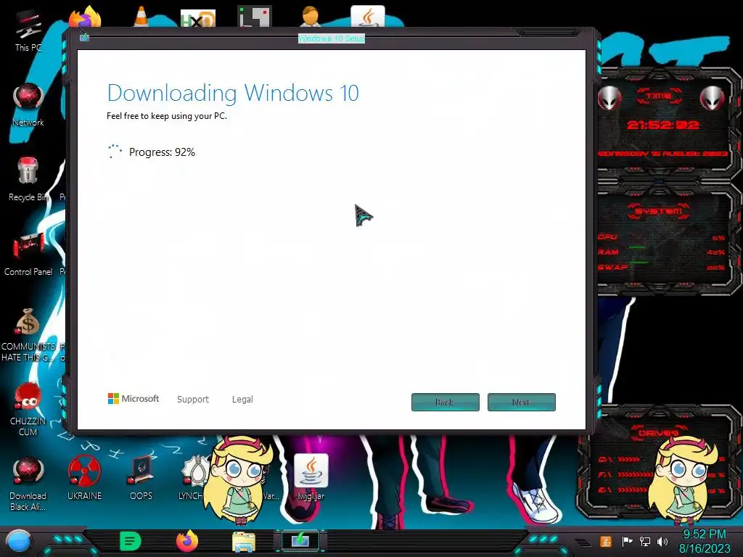
Task: Click the right alien head in TIME widget
Action: pos(713,98)
